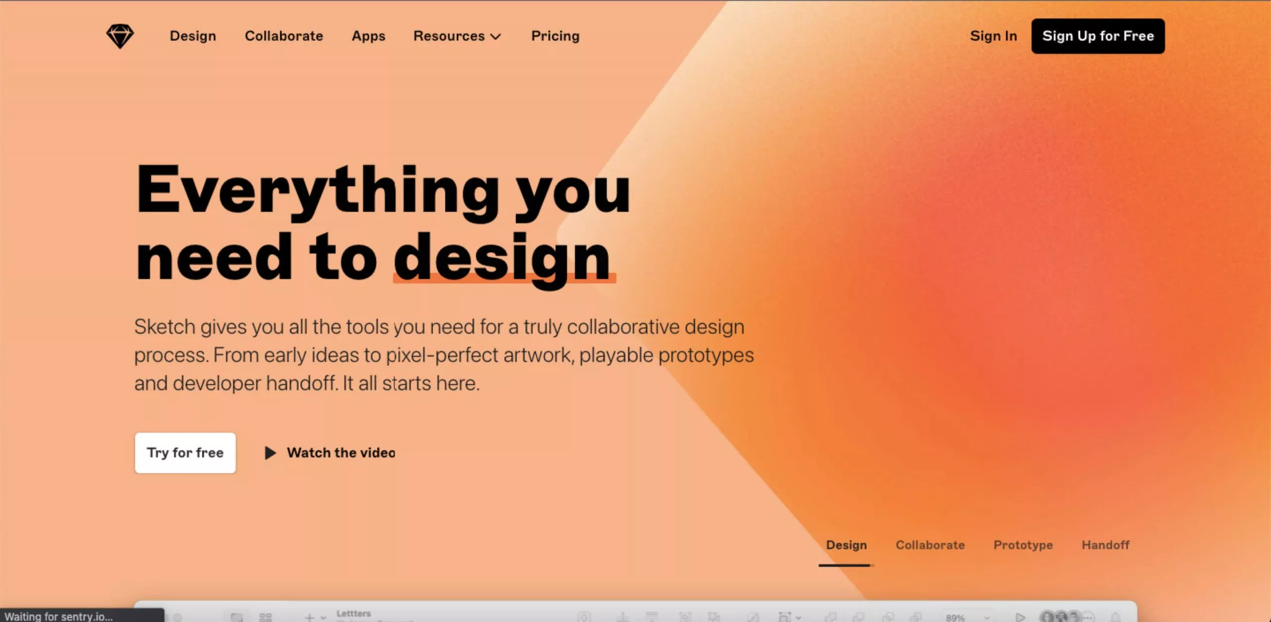Click the play preview icon in app toolbar
Screen dimensions: 1271x622
pos(1020,617)
